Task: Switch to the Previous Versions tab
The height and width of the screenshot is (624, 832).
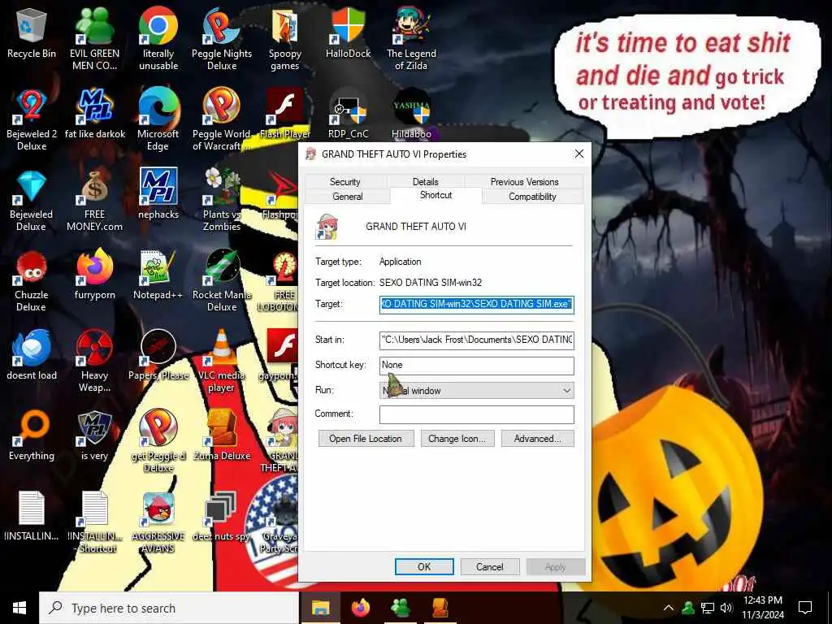Action: click(x=524, y=181)
